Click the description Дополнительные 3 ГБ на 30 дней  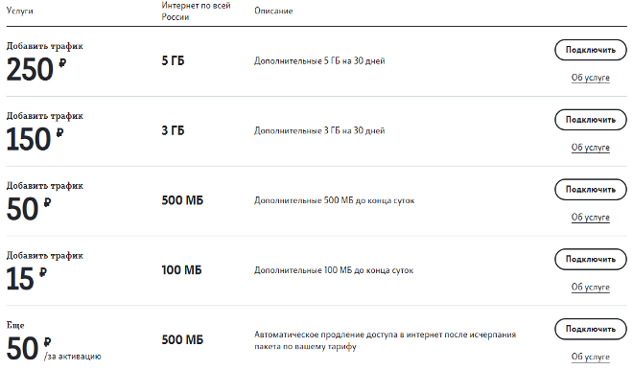(x=319, y=130)
